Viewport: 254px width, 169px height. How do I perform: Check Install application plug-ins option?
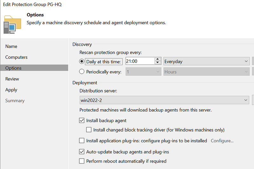82,141
